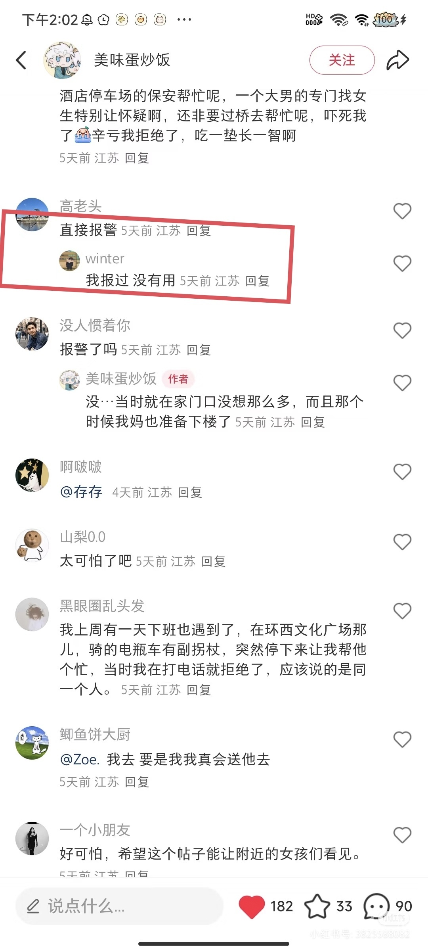Screen dimensions: 428x952
Task: Like 高老头's comment 直接报警
Action: [402, 211]
